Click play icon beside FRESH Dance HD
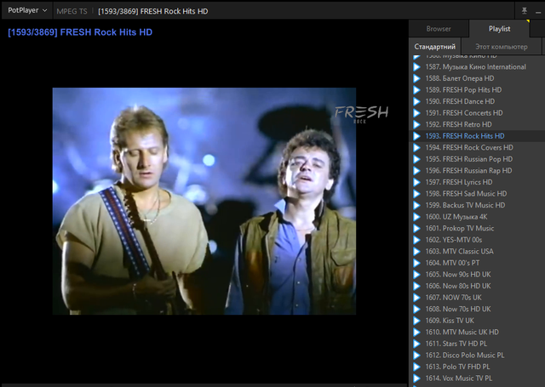 tap(416, 101)
